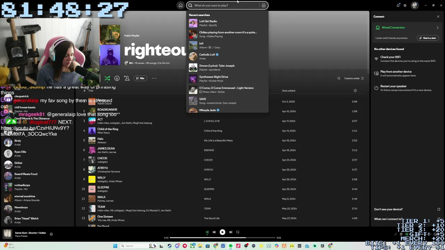This screenshot has width=445, height=250.
Task: Select recent search Oldies playing from another room
Action: coord(227,34)
